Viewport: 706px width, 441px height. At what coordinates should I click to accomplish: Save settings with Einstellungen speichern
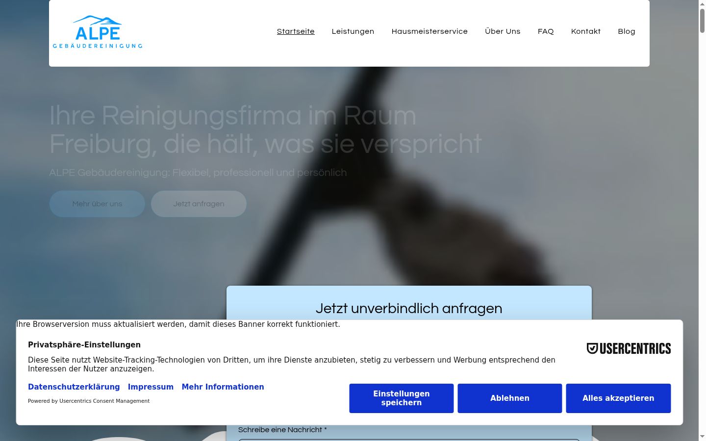(402, 398)
